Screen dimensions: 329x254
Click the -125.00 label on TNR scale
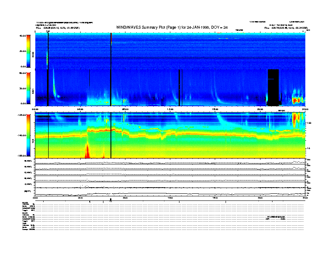click(x=22, y=115)
